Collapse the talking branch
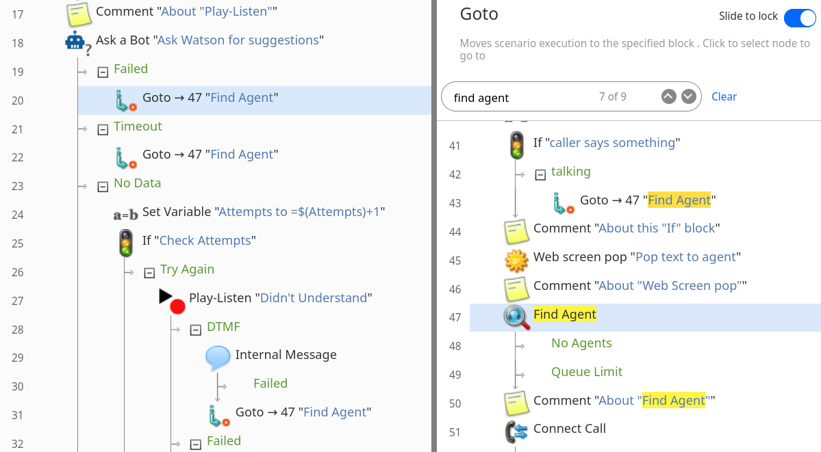 click(540, 175)
